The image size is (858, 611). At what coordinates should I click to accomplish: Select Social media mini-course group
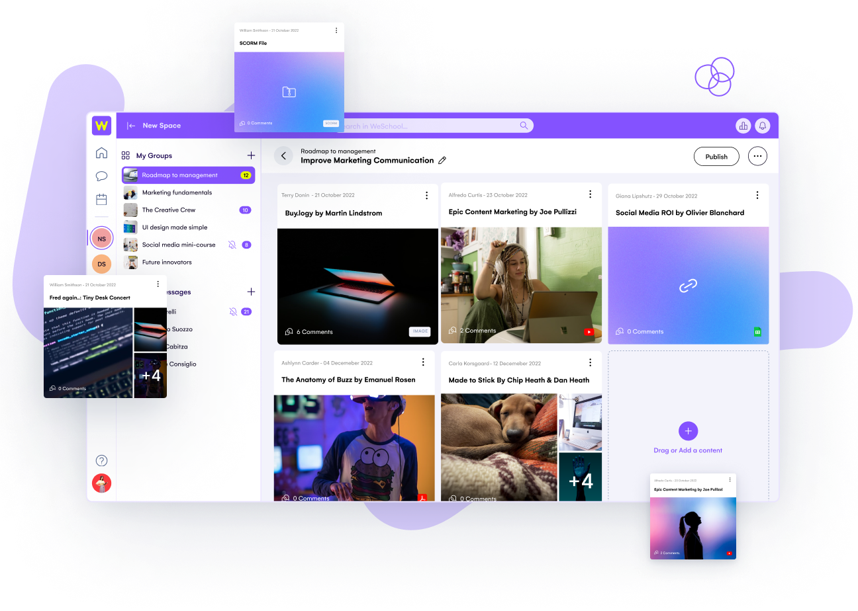189,245
